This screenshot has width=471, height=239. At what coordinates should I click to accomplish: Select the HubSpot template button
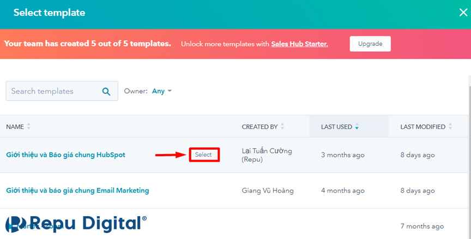(204, 155)
